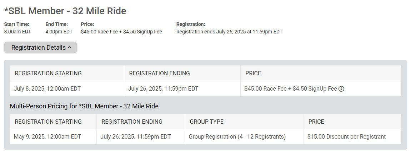The height and width of the screenshot is (156, 411).
Task: Click the Group Type column header
Action: (x=206, y=122)
